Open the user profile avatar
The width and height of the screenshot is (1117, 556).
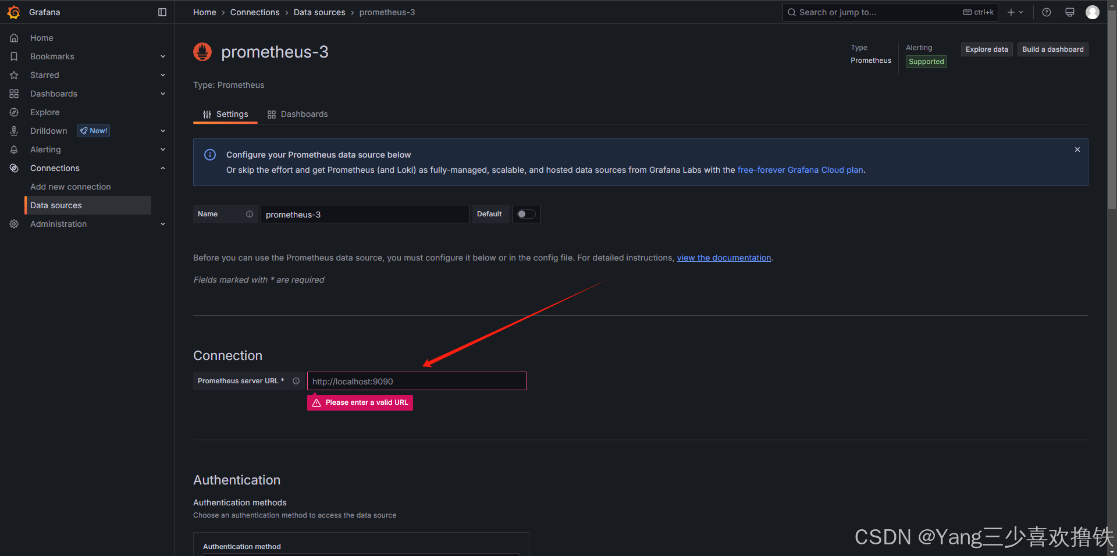click(x=1093, y=12)
